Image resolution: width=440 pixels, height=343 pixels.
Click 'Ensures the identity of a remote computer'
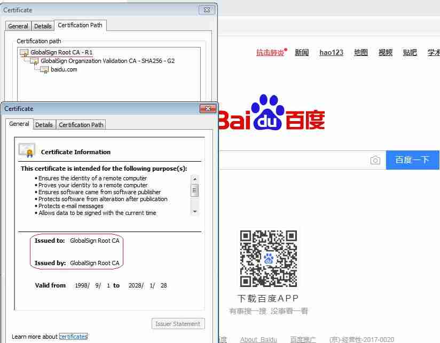(x=92, y=178)
